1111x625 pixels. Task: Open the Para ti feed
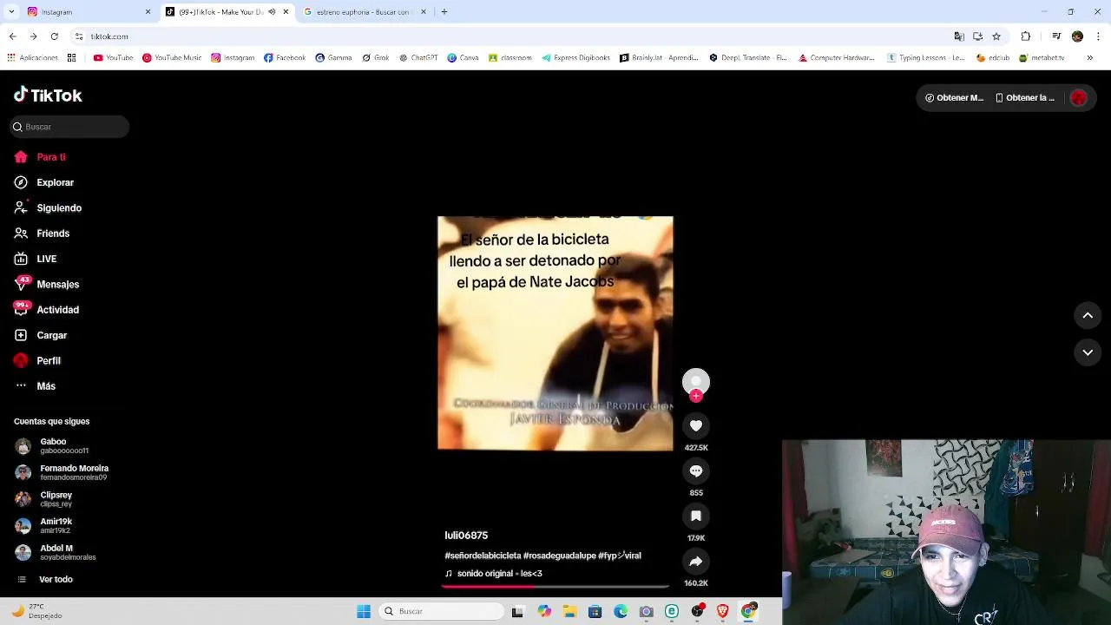pos(40,157)
